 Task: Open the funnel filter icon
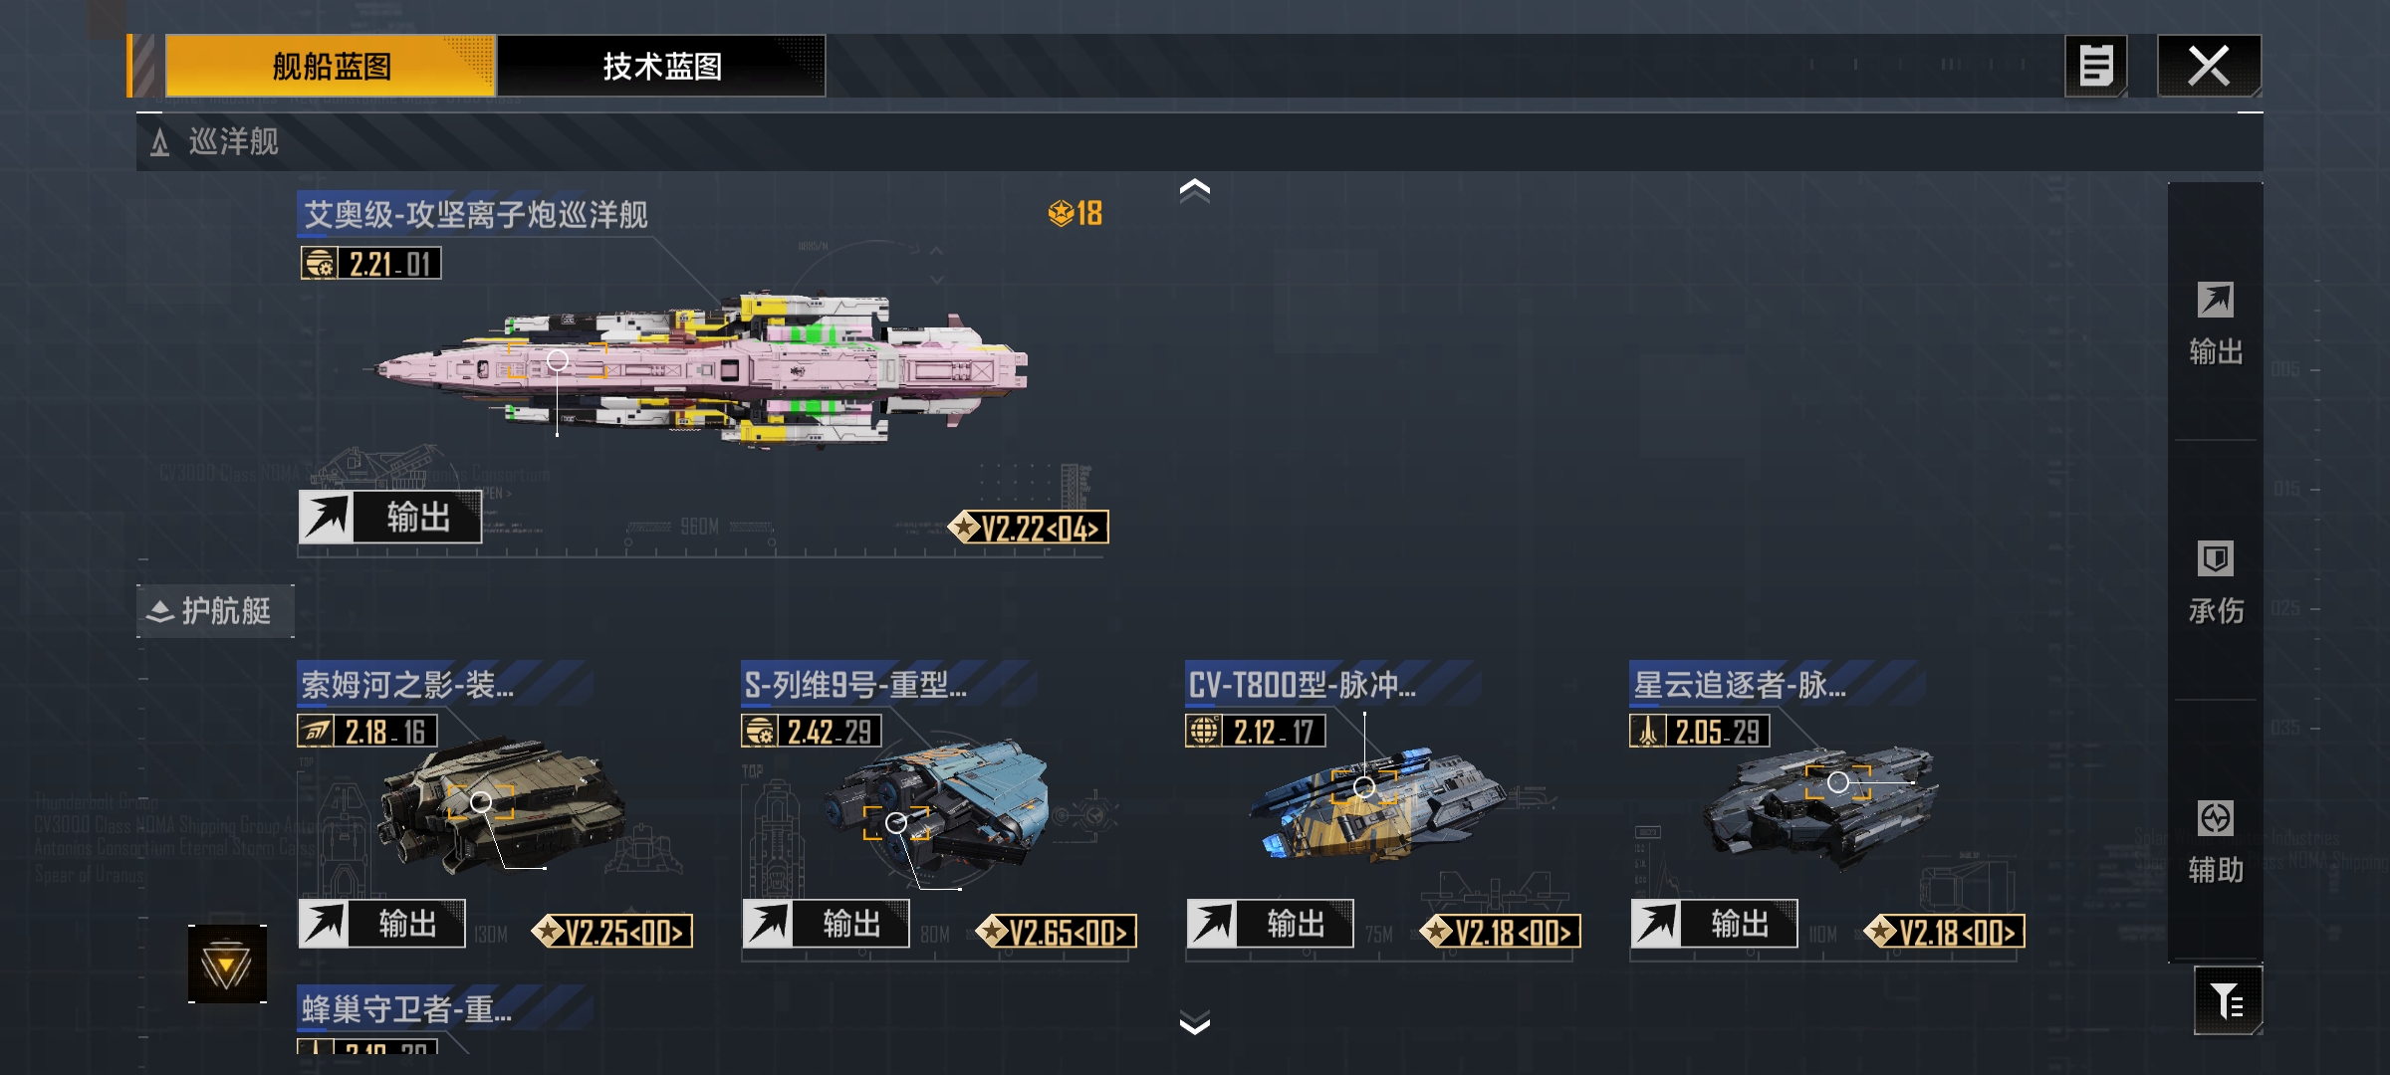tap(2228, 1000)
